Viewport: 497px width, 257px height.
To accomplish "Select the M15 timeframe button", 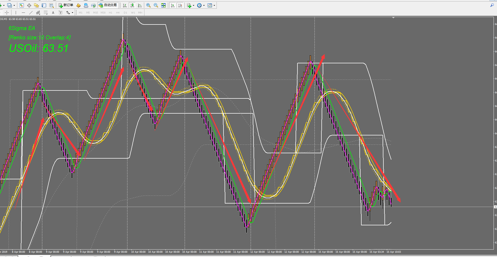I will (96, 13).
